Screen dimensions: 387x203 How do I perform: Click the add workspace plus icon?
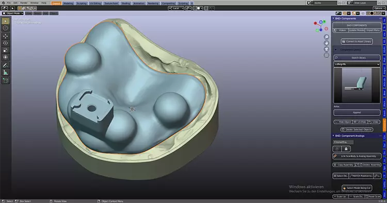(192, 3)
